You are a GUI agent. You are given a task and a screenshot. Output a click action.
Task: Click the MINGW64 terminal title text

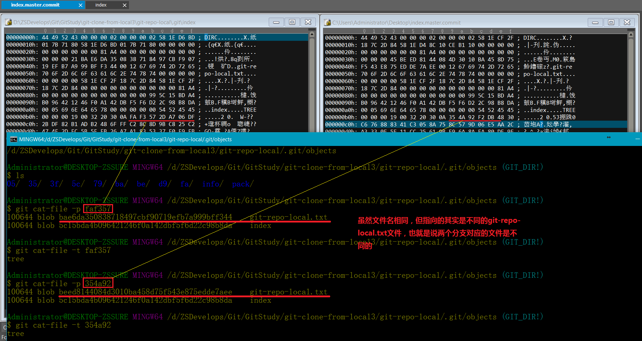[x=125, y=139]
